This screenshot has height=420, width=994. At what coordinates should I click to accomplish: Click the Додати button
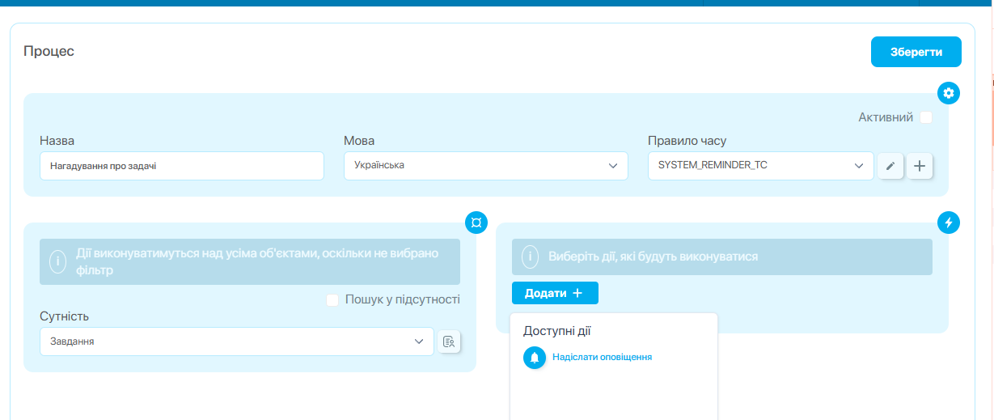tap(555, 293)
